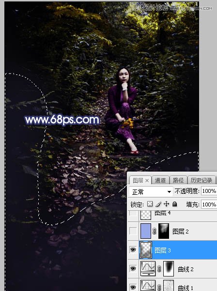Select the layer named 图层 2
The image size is (217, 291).
point(181,232)
